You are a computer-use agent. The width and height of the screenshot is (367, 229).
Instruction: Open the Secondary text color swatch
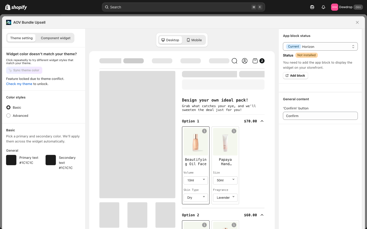click(x=51, y=160)
